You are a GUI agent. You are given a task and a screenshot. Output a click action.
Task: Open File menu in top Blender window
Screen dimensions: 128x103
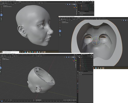(x=2, y=2)
